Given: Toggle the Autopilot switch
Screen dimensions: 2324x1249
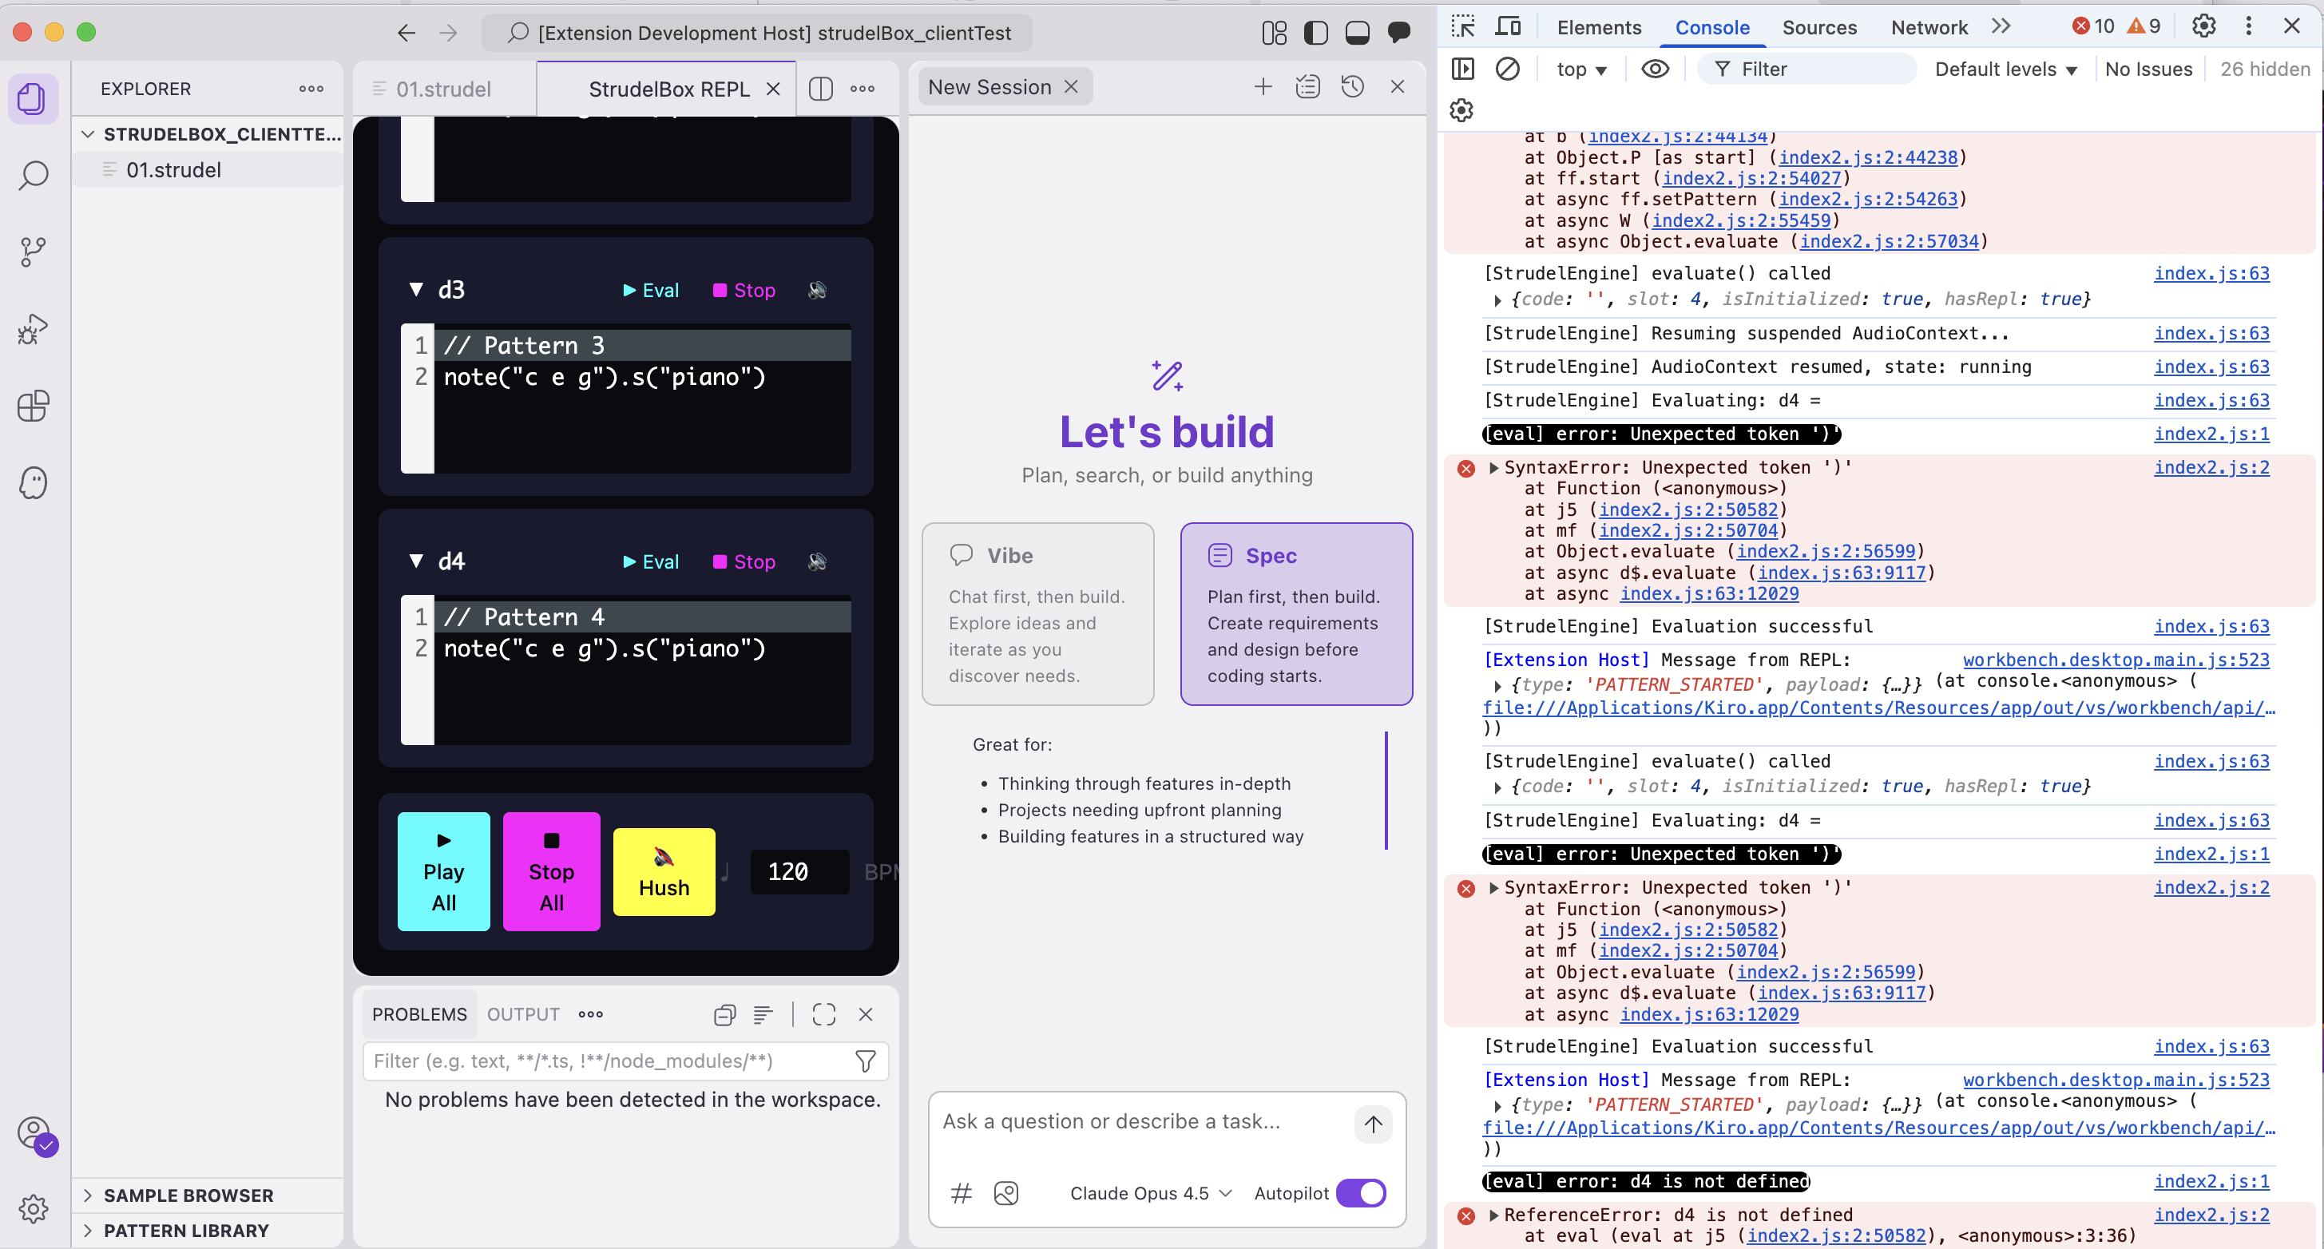Looking at the screenshot, I should [x=1361, y=1193].
